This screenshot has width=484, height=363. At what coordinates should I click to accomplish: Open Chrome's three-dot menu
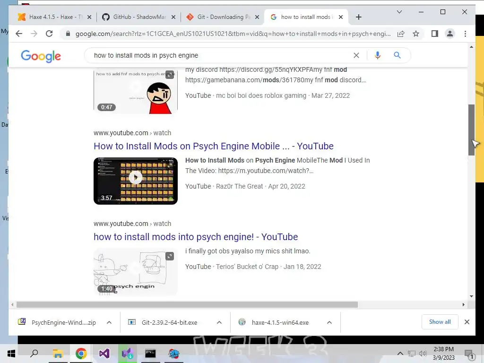[x=465, y=34]
